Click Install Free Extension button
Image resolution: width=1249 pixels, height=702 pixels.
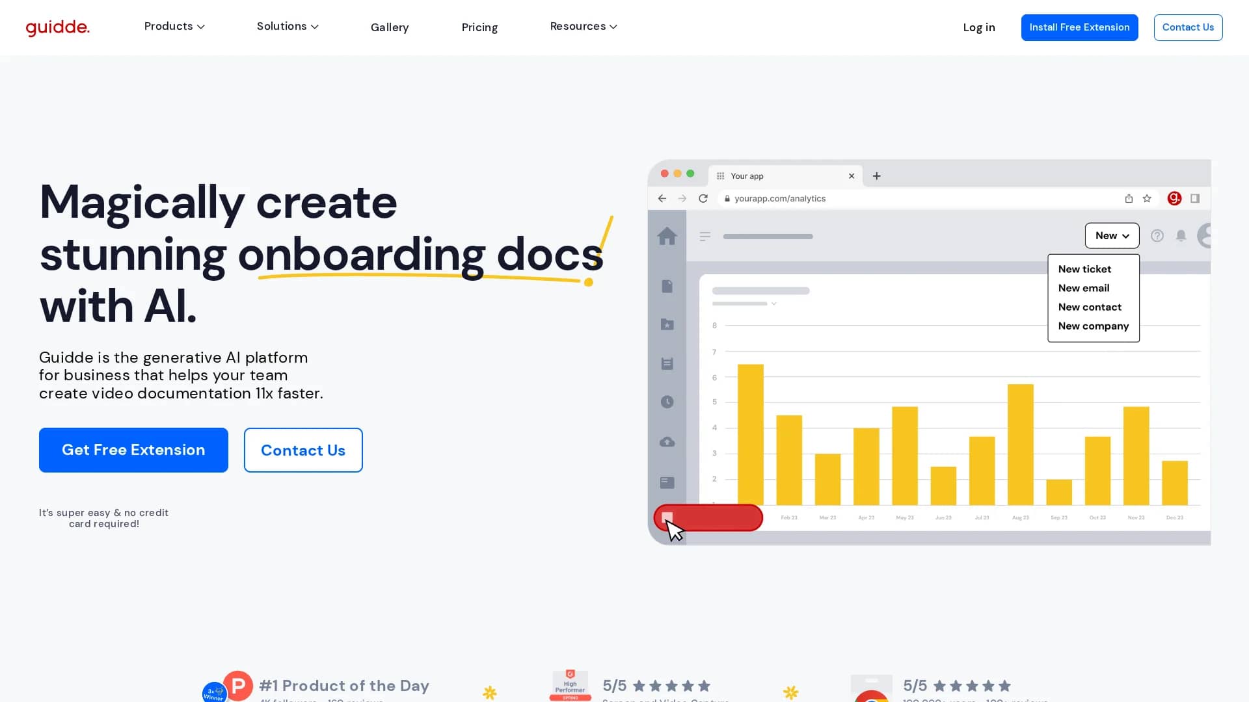[1079, 27]
